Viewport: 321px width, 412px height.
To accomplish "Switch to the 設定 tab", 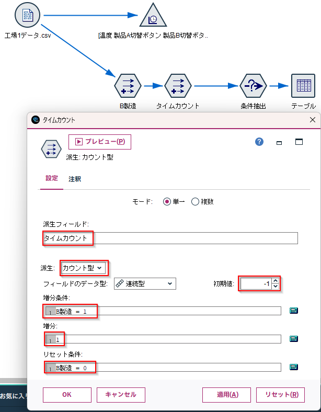I will (x=52, y=178).
